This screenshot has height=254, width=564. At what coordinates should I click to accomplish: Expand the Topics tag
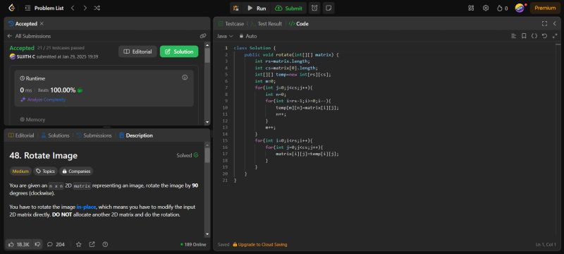click(x=45, y=171)
